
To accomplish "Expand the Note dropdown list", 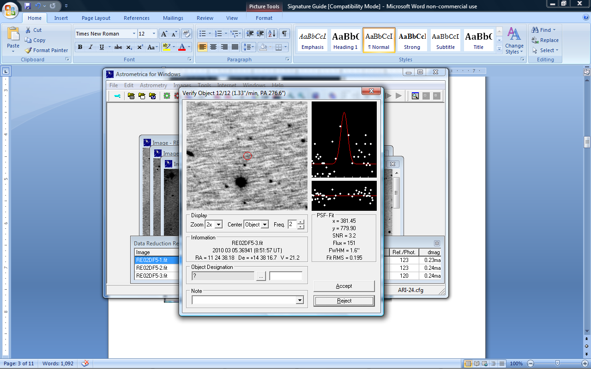I will point(300,300).
